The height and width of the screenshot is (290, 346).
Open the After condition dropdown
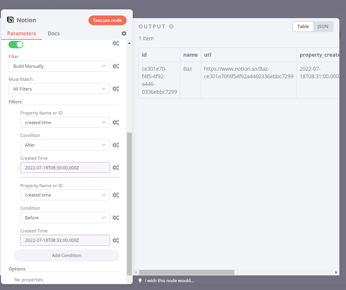point(65,145)
